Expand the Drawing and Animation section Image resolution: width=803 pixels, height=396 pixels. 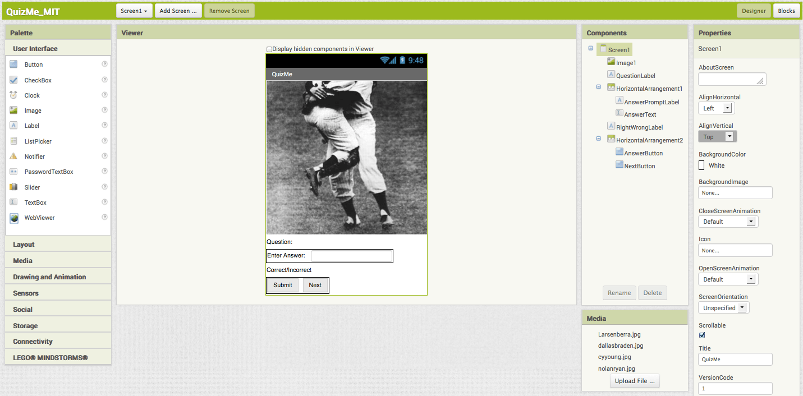(x=58, y=277)
